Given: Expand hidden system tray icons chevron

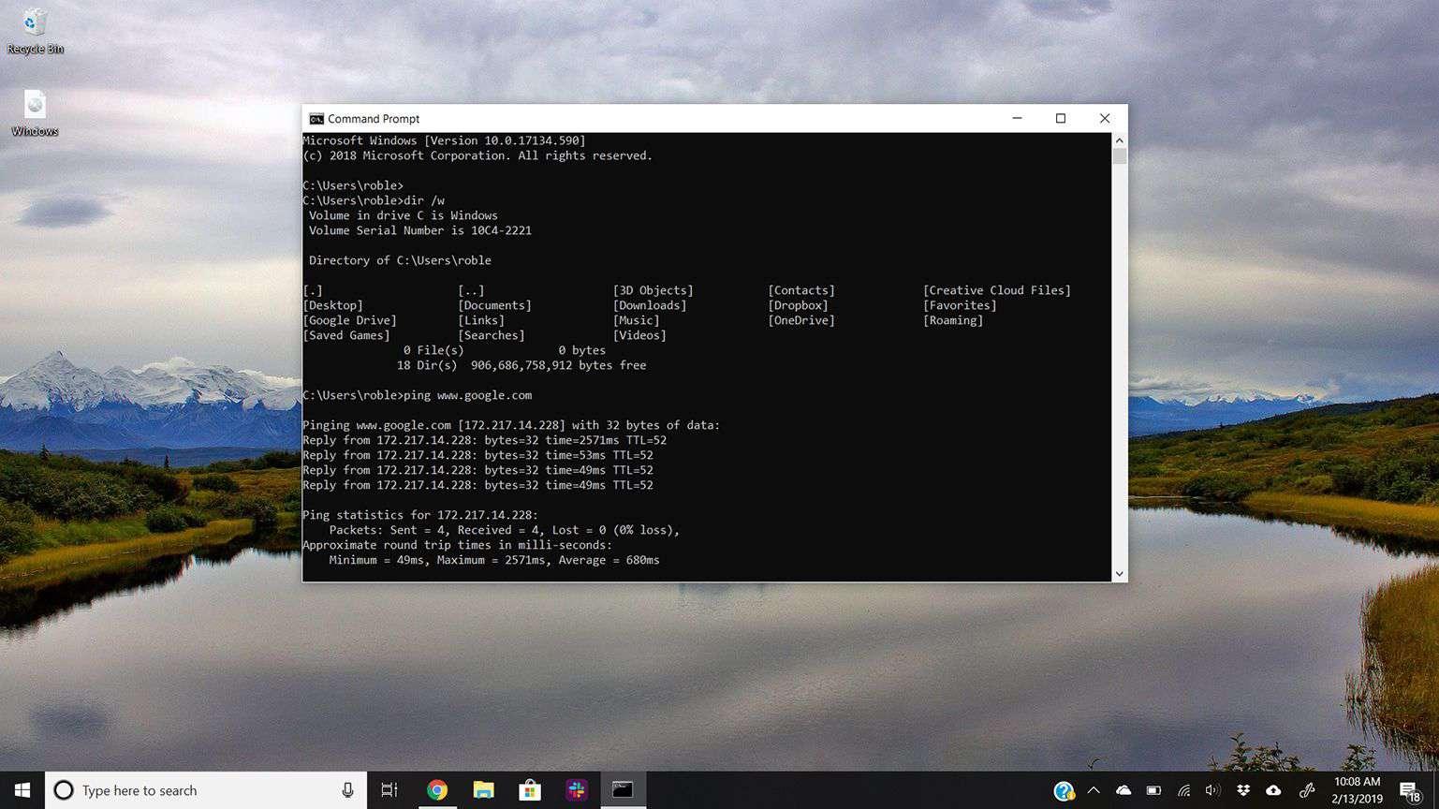Looking at the screenshot, I should [x=1094, y=790].
